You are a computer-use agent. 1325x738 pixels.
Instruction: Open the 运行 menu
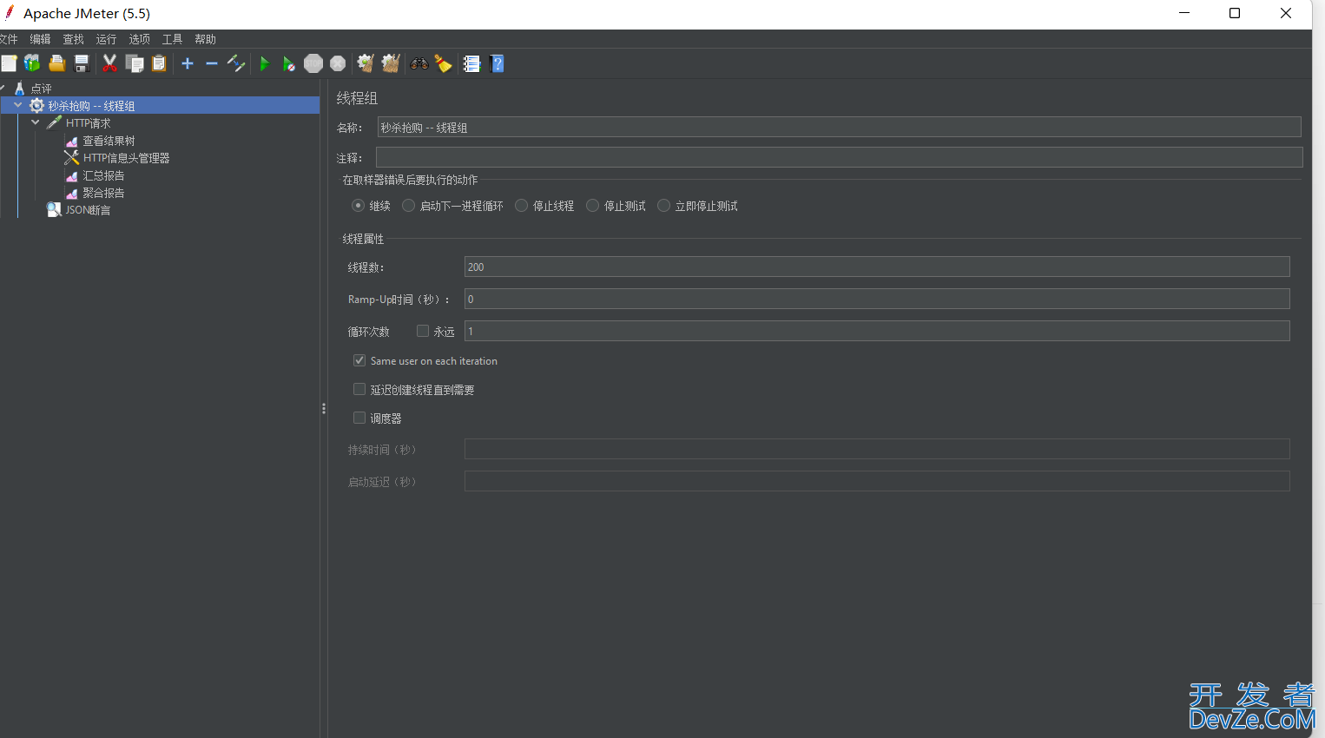tap(106, 39)
